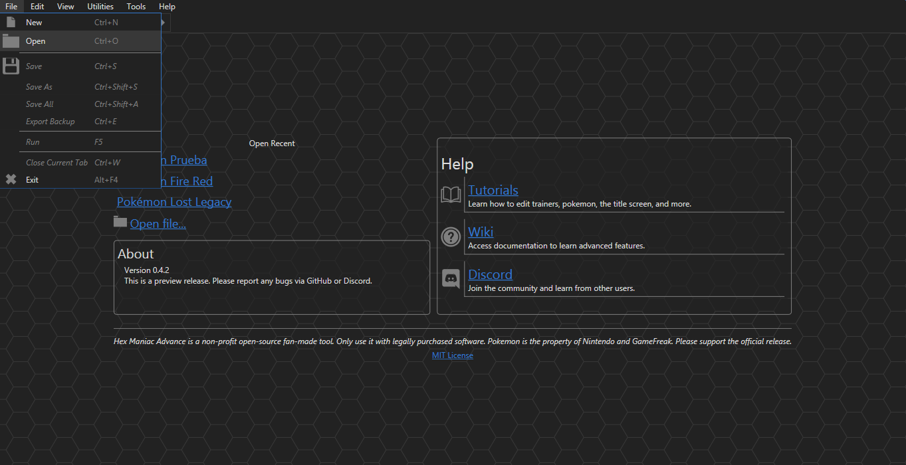The width and height of the screenshot is (906, 465).
Task: Click the open book icon beside Tutorials
Action: (451, 194)
